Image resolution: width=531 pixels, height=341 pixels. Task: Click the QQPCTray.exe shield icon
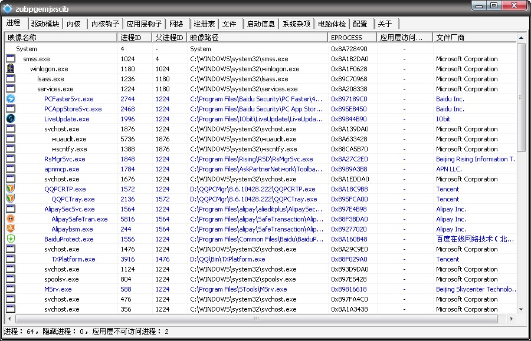click(x=11, y=199)
